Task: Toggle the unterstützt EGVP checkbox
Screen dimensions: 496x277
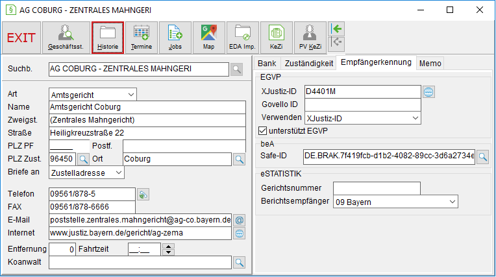Action: click(x=262, y=130)
